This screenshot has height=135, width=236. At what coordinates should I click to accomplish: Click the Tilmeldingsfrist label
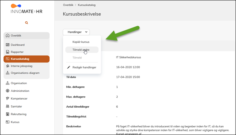tap(76, 117)
